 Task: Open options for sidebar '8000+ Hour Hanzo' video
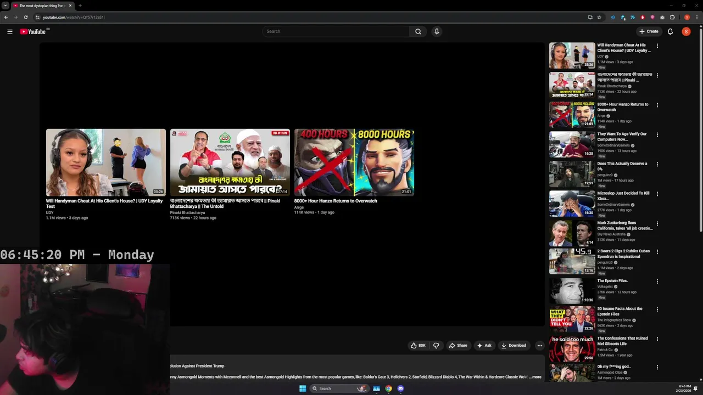click(657, 105)
